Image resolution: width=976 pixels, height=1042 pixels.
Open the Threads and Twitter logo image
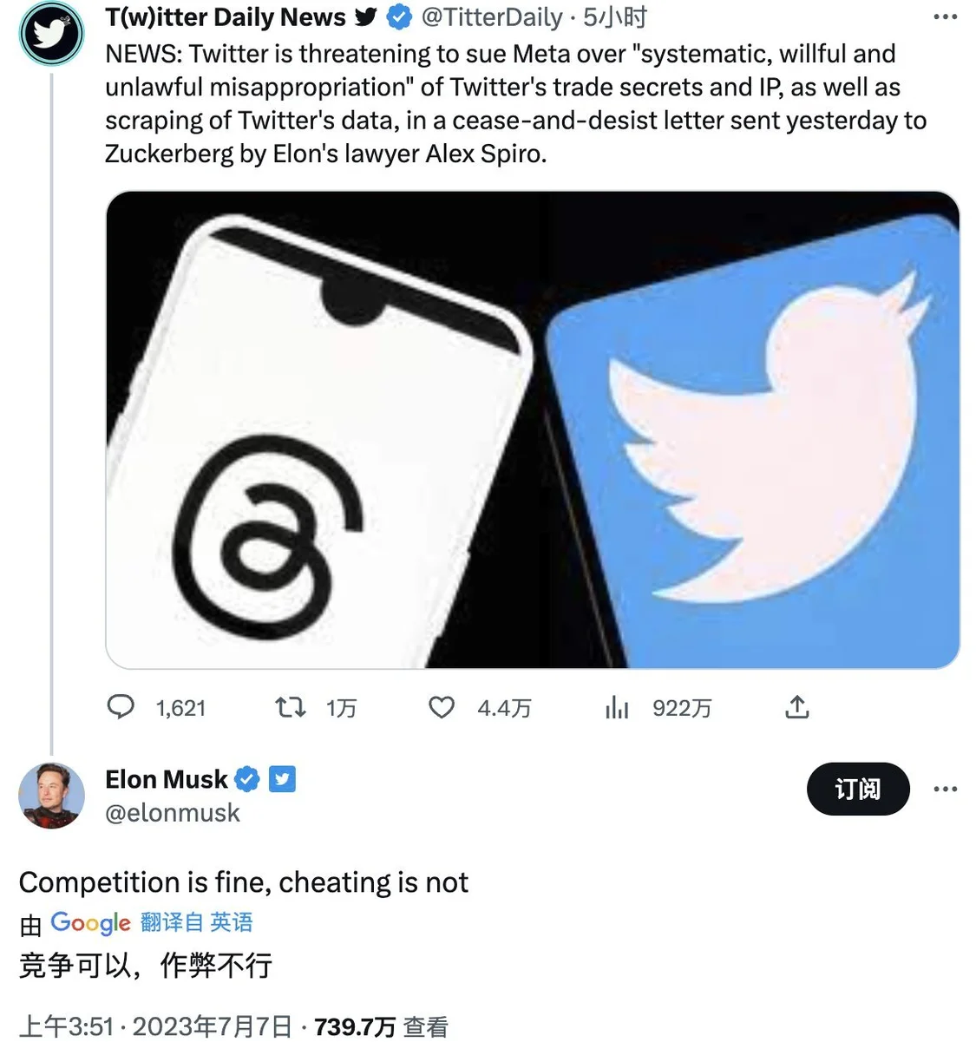532,429
